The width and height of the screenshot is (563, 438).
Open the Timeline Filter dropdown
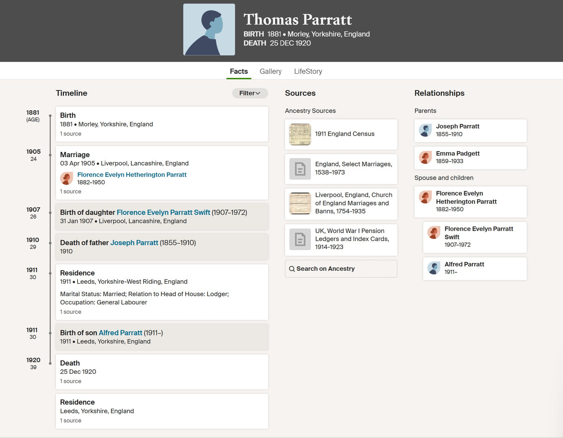click(x=250, y=93)
